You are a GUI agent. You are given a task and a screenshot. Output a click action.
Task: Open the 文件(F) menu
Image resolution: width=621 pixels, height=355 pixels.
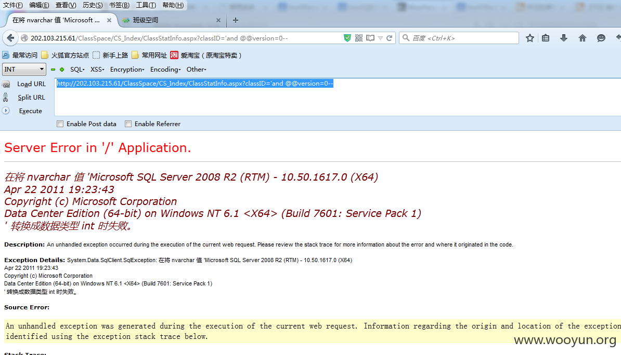pos(12,5)
